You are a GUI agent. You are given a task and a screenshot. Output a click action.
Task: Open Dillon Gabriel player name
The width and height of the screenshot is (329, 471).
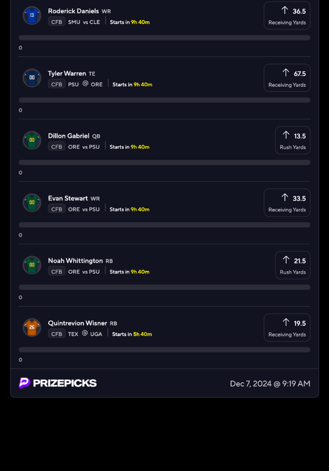pos(69,136)
